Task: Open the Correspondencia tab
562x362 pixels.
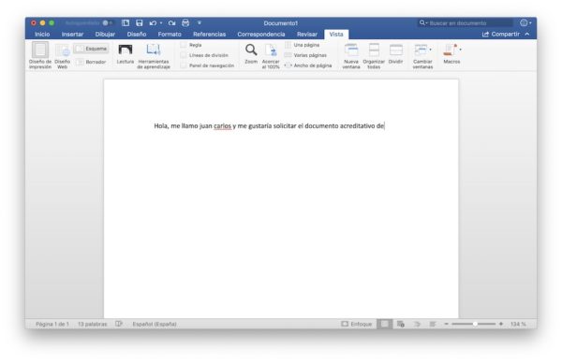Action: coord(261,35)
